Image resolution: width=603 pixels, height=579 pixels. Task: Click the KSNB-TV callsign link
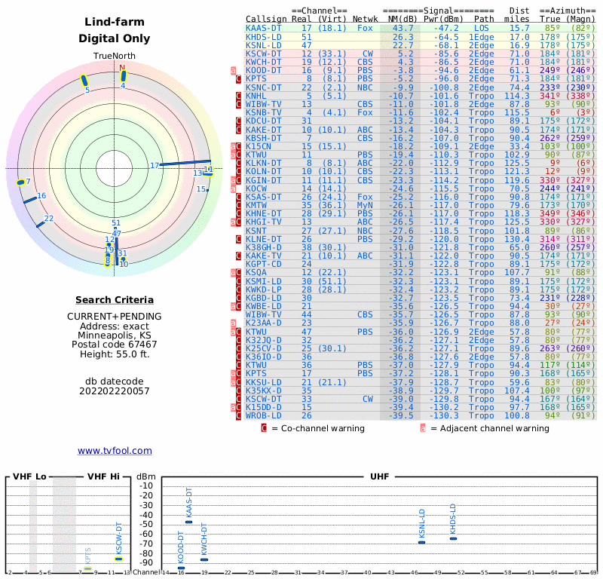click(x=263, y=113)
